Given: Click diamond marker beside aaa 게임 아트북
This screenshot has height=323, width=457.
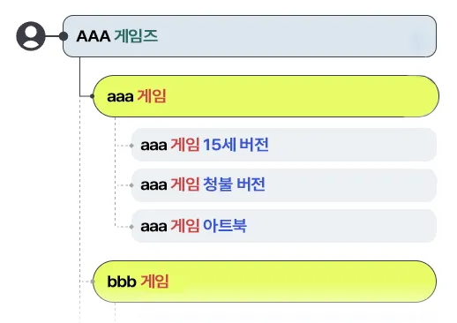Looking at the screenshot, I should [x=131, y=227].
